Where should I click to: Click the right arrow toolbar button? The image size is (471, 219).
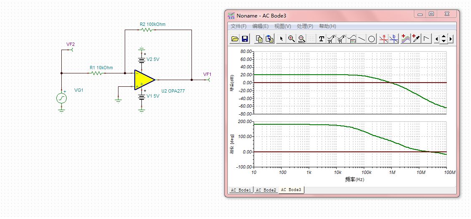coord(451,39)
